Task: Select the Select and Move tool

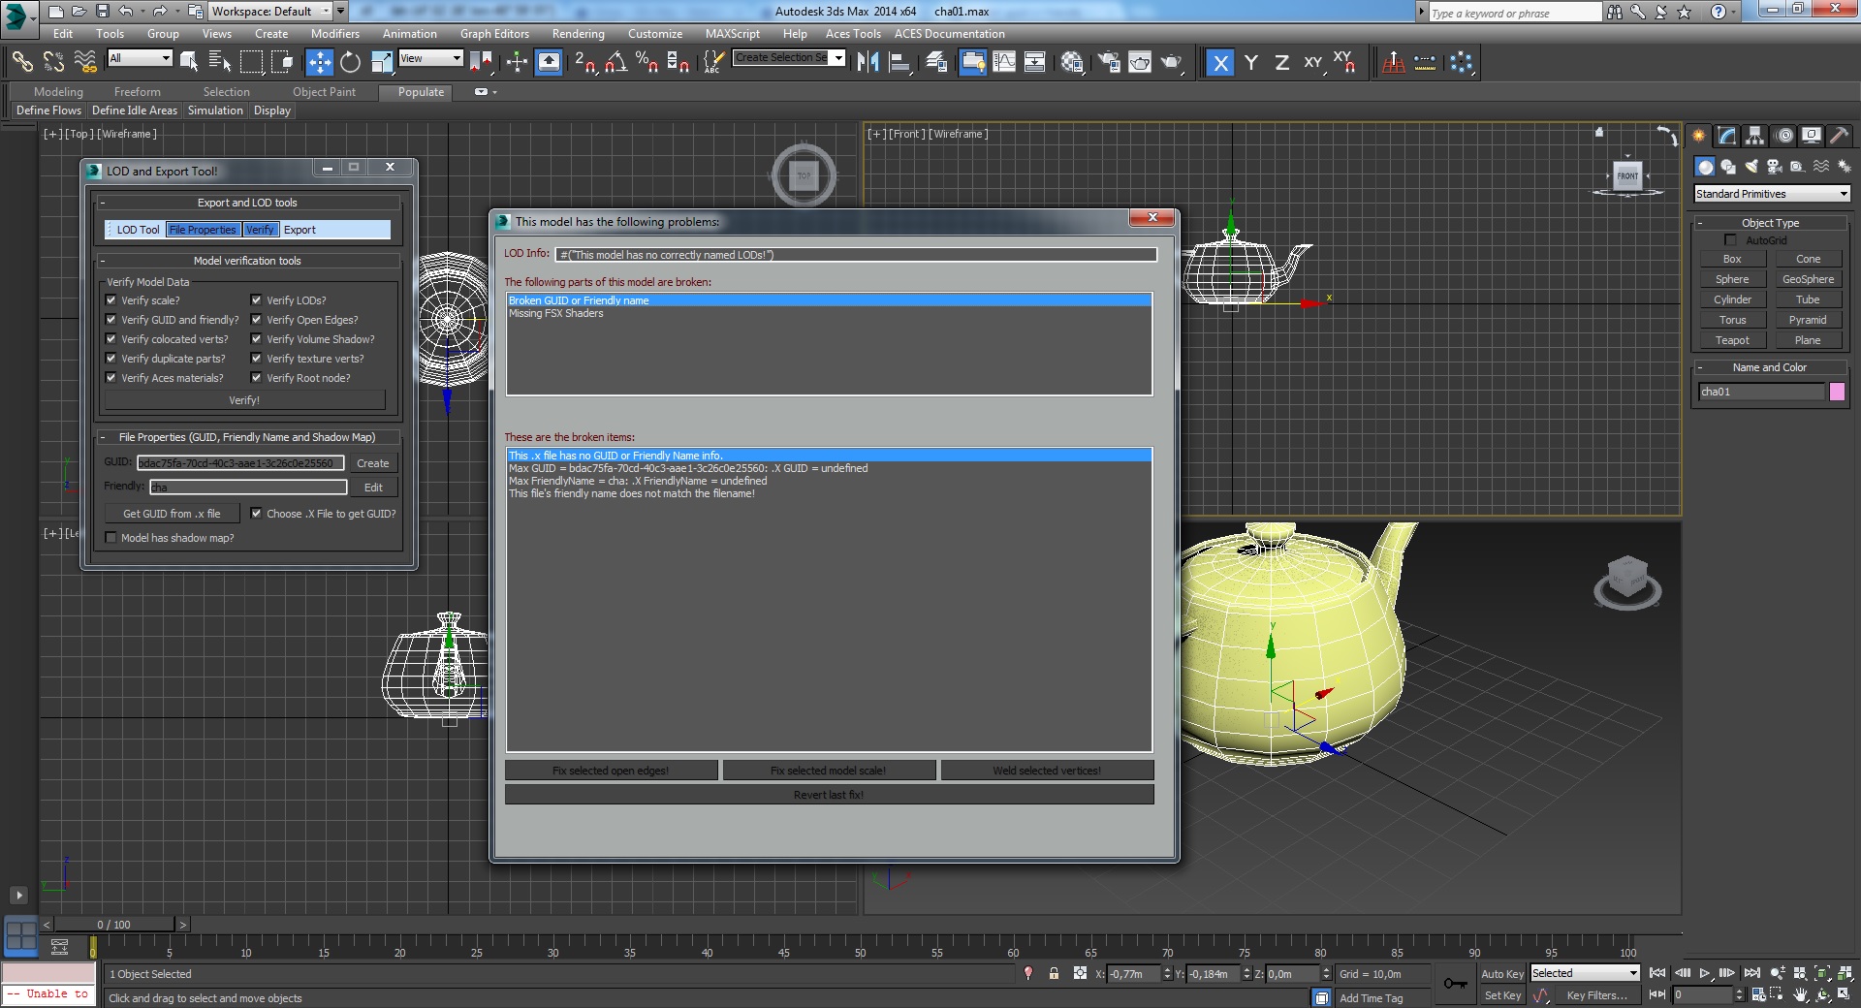Action: (x=319, y=62)
